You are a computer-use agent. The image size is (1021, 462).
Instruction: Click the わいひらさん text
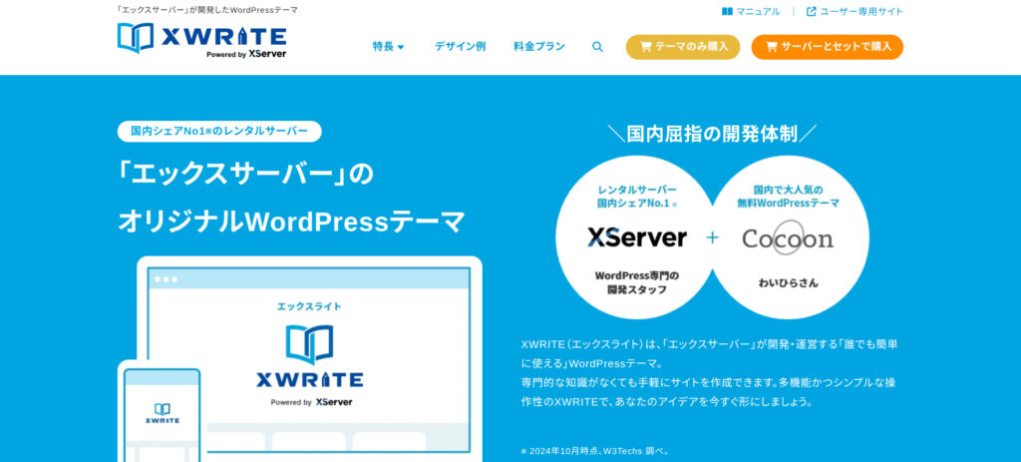tap(788, 282)
